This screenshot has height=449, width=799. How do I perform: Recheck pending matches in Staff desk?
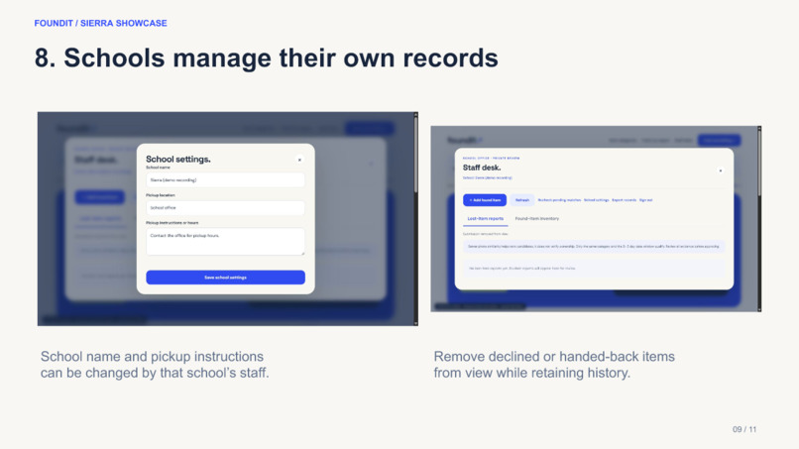coord(559,200)
